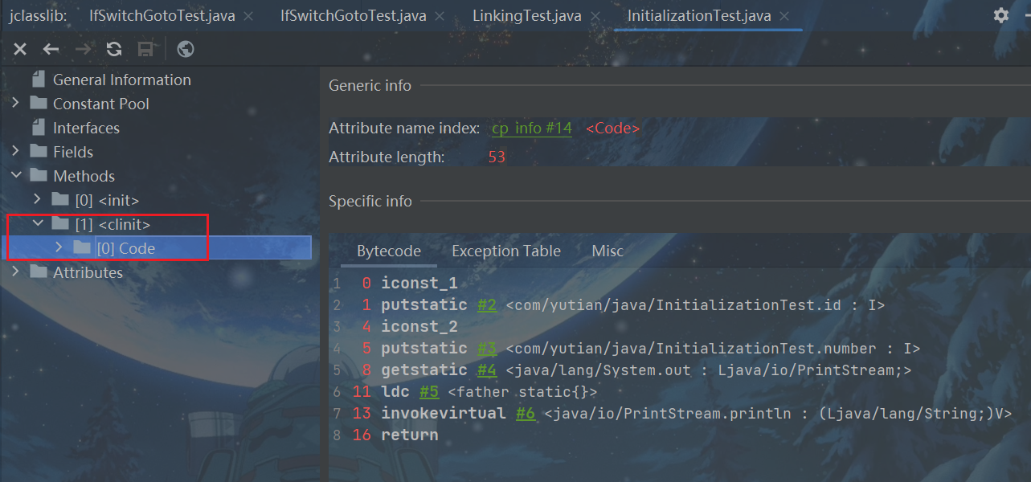Screen dimensions: 1031x482
Task: Click the close X toolbar icon
Action: (x=20, y=50)
